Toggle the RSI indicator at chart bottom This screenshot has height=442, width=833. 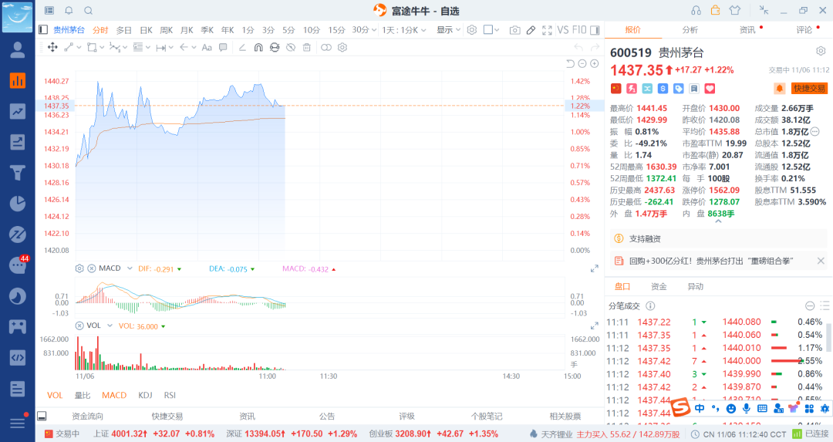pos(170,395)
